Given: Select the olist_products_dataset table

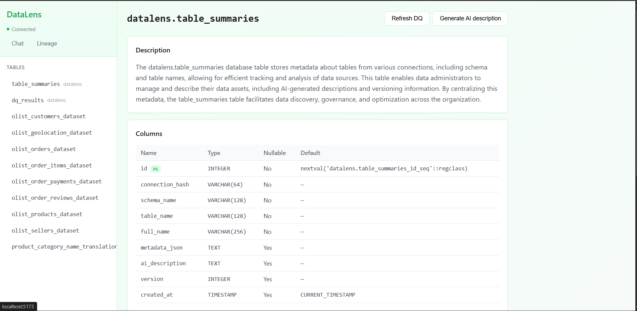Looking at the screenshot, I should (x=47, y=214).
